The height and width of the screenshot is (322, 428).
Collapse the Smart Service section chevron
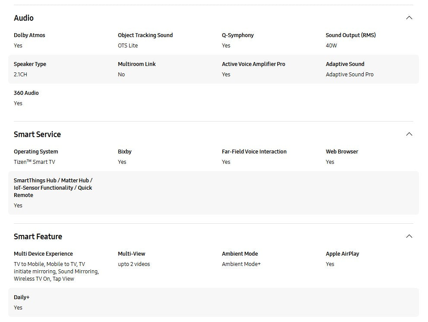coord(409,134)
